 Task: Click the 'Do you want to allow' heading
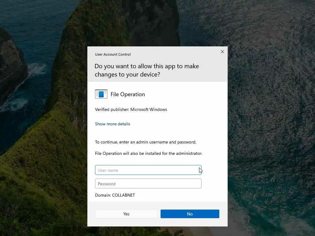(x=147, y=70)
